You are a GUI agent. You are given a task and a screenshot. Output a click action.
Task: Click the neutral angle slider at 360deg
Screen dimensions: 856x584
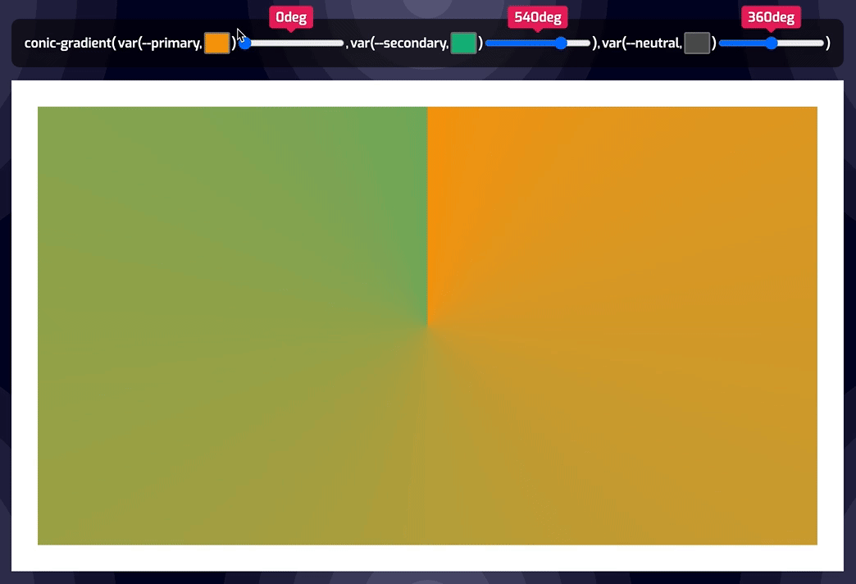(772, 43)
